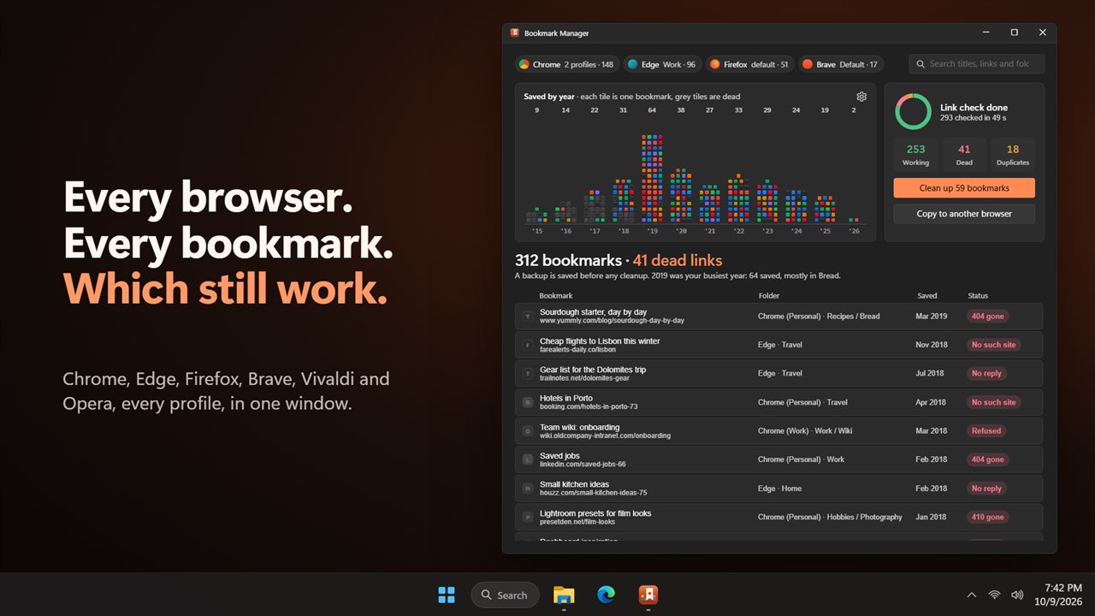Toggle the Firefox default filter chip
The image size is (1095, 616).
coord(749,64)
